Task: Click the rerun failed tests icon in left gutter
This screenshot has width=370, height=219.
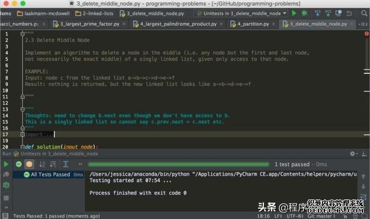Action: click(x=6, y=175)
